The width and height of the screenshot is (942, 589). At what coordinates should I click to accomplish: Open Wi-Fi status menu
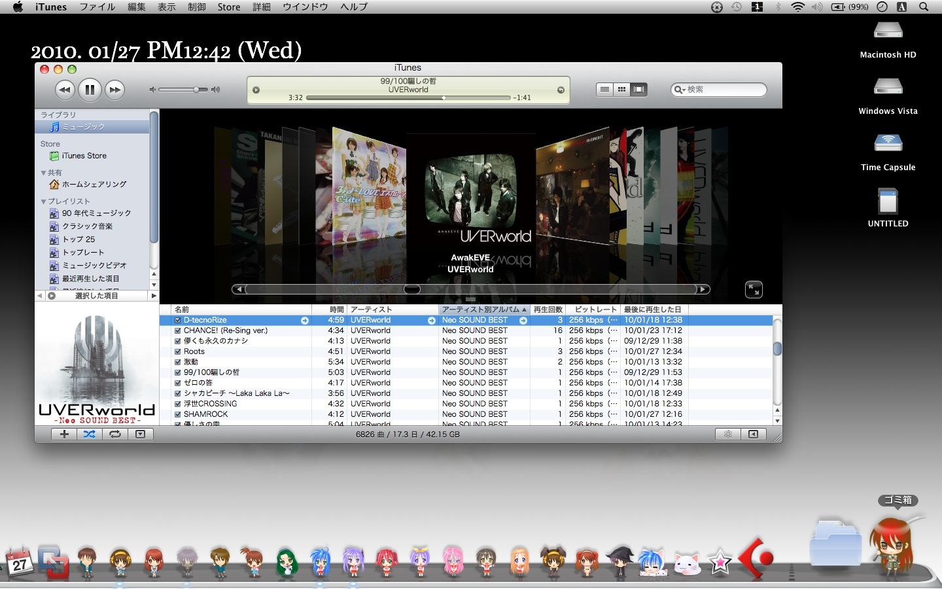[797, 7]
